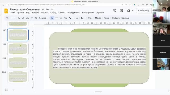Image resolution: width=170 pixels, height=95 pixels.
Task: Star the presentation Литература 8 Следопыты
Action: tap(43, 9)
